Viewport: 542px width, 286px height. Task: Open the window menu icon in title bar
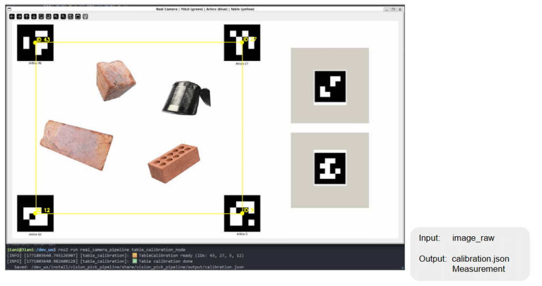[9, 10]
